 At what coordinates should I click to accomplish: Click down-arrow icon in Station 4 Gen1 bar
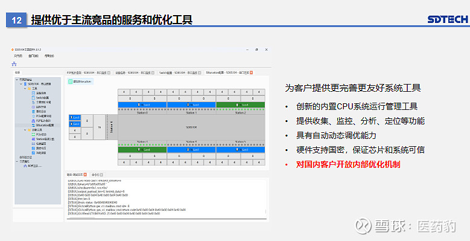pyautogui.click(x=188, y=149)
